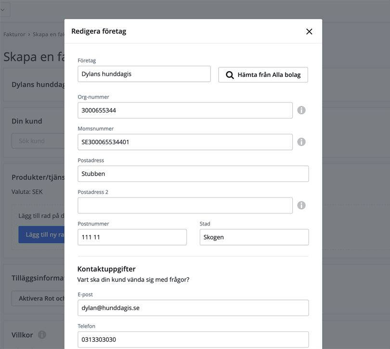
Task: Click the Hämta från Alla bolag button
Action: (x=263, y=75)
